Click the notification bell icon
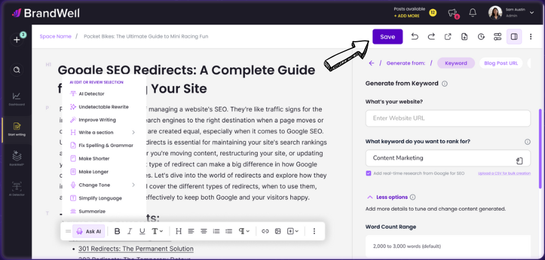Screen dimensions: 545x260 472,12
